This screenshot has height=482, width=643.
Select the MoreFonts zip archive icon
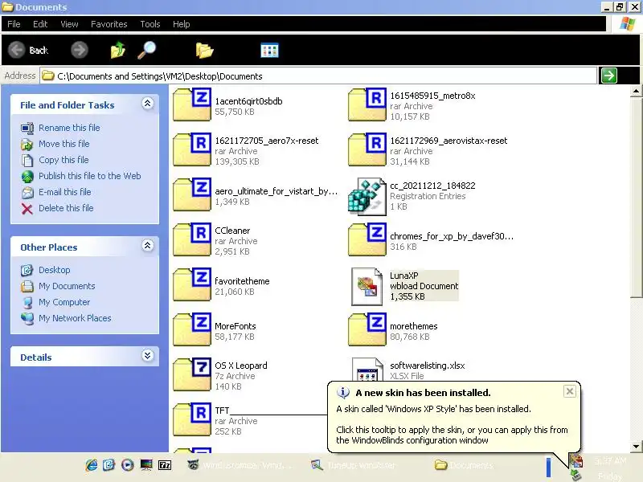pos(192,330)
